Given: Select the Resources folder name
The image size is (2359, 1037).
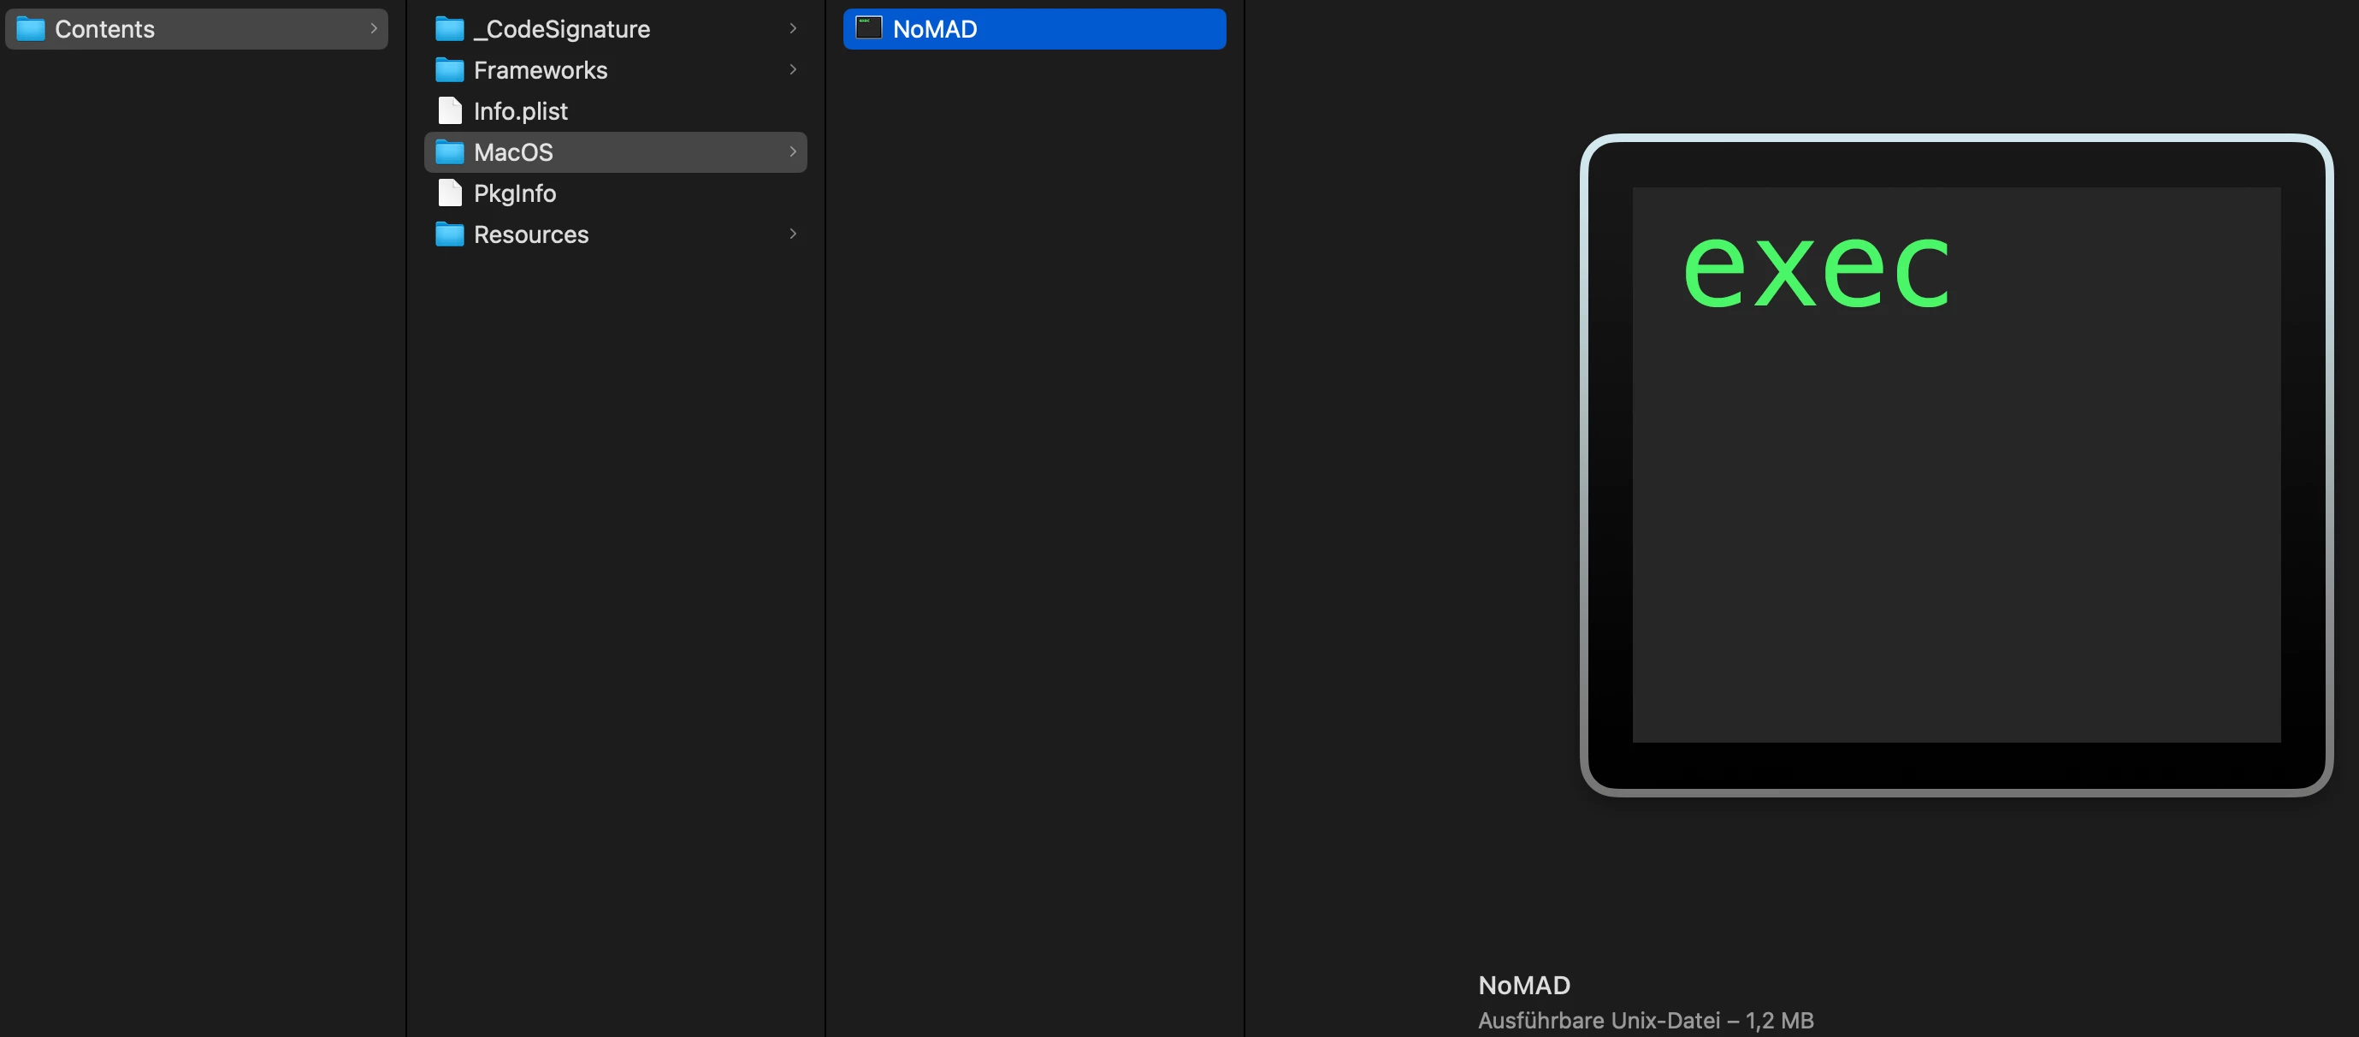Looking at the screenshot, I should click(x=531, y=234).
